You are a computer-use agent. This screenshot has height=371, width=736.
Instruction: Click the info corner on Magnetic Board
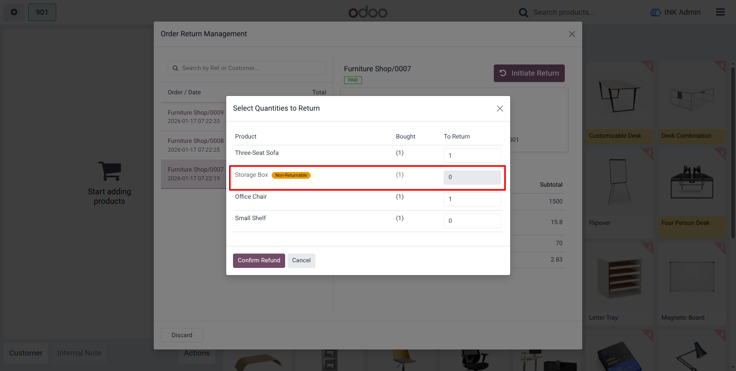pos(721,247)
